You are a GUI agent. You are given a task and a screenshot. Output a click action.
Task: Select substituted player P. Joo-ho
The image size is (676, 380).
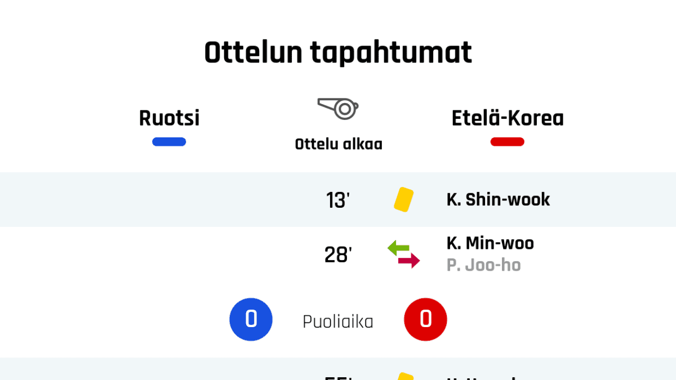483,265
